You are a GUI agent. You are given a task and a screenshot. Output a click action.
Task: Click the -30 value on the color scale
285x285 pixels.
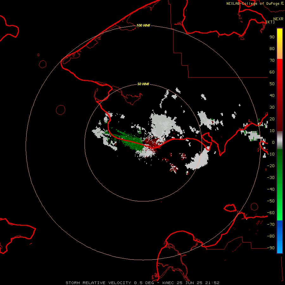click(x=271, y=178)
